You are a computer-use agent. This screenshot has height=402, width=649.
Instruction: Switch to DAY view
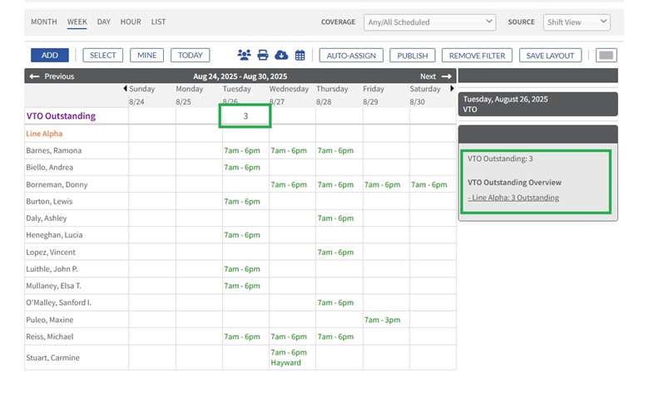click(x=104, y=22)
